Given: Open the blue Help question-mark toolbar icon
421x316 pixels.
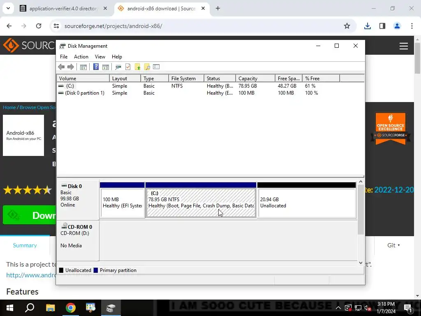Looking at the screenshot, I should (96, 67).
